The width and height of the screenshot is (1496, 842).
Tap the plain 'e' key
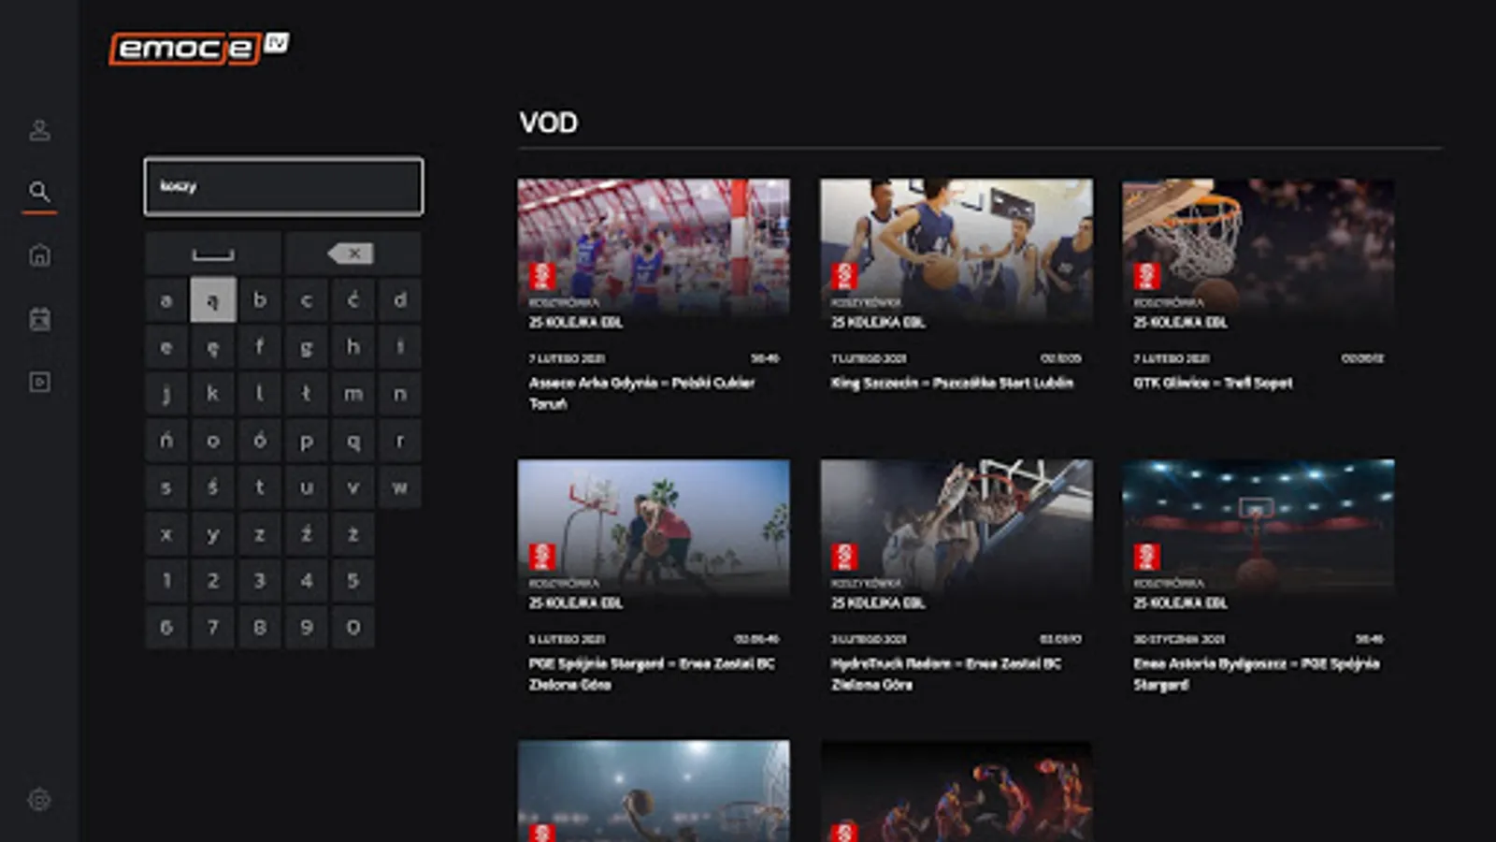[166, 347]
